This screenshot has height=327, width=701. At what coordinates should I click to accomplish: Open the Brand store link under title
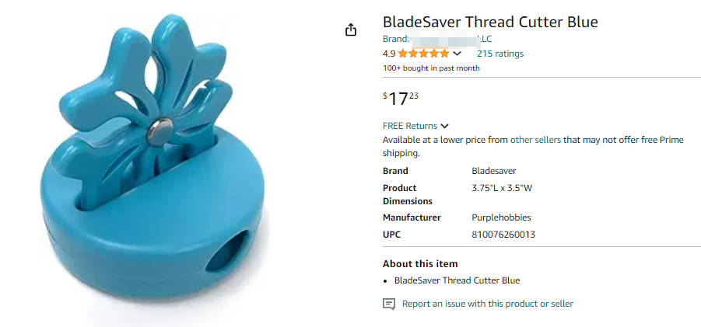(436, 39)
